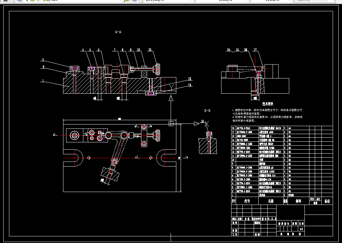The image size is (342, 243).
Task: Select the 材料 header cell in title block
Action: coord(299,201)
